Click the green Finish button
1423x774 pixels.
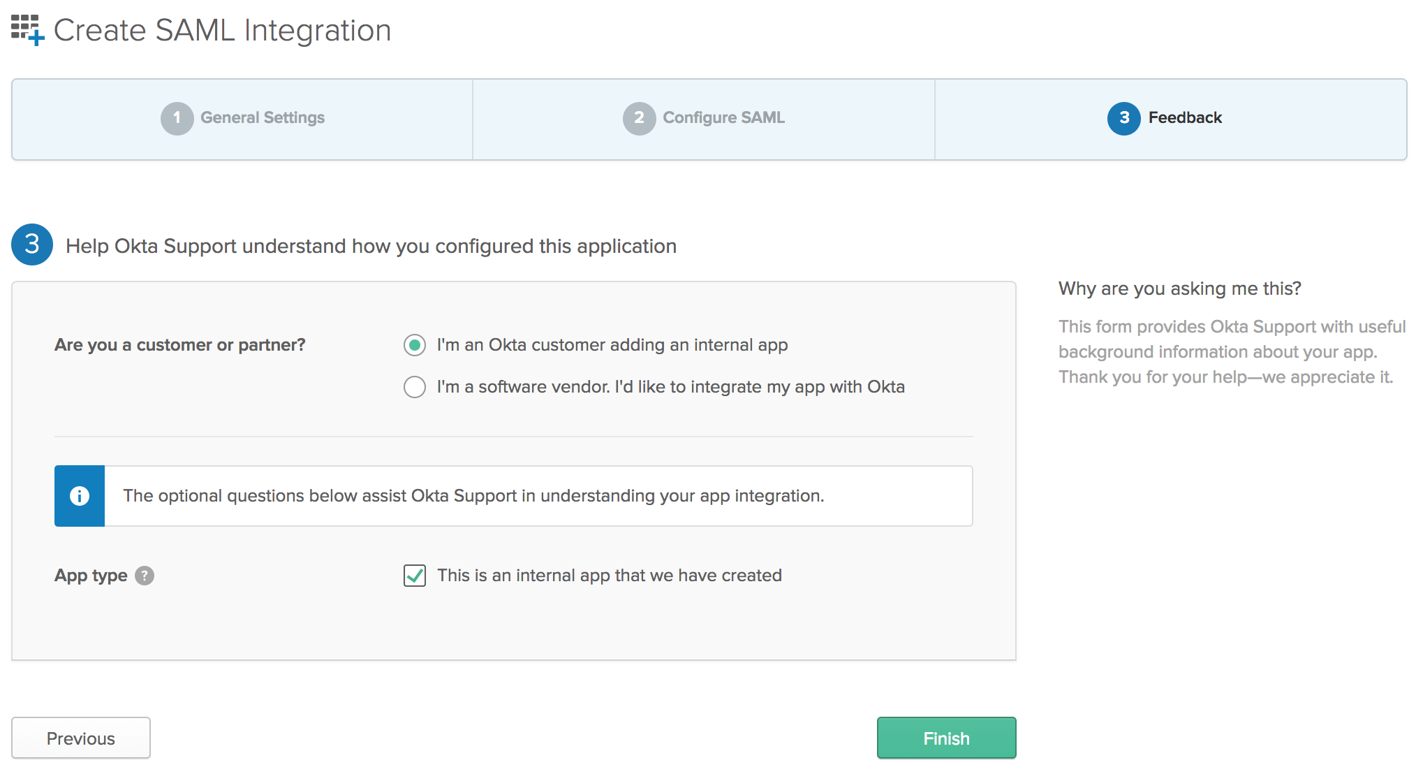947,738
